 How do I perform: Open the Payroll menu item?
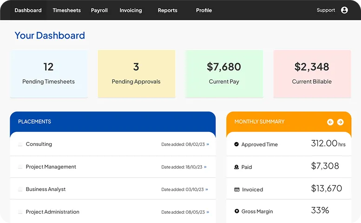coord(99,10)
